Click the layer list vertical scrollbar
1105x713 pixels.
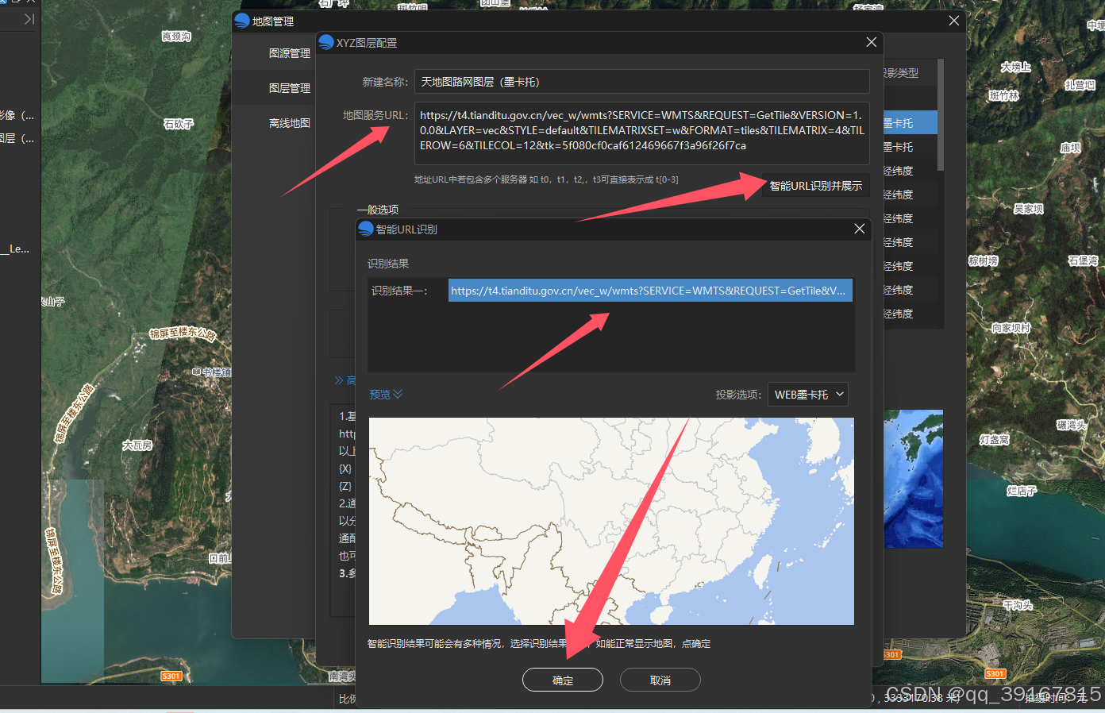pyautogui.click(x=941, y=114)
